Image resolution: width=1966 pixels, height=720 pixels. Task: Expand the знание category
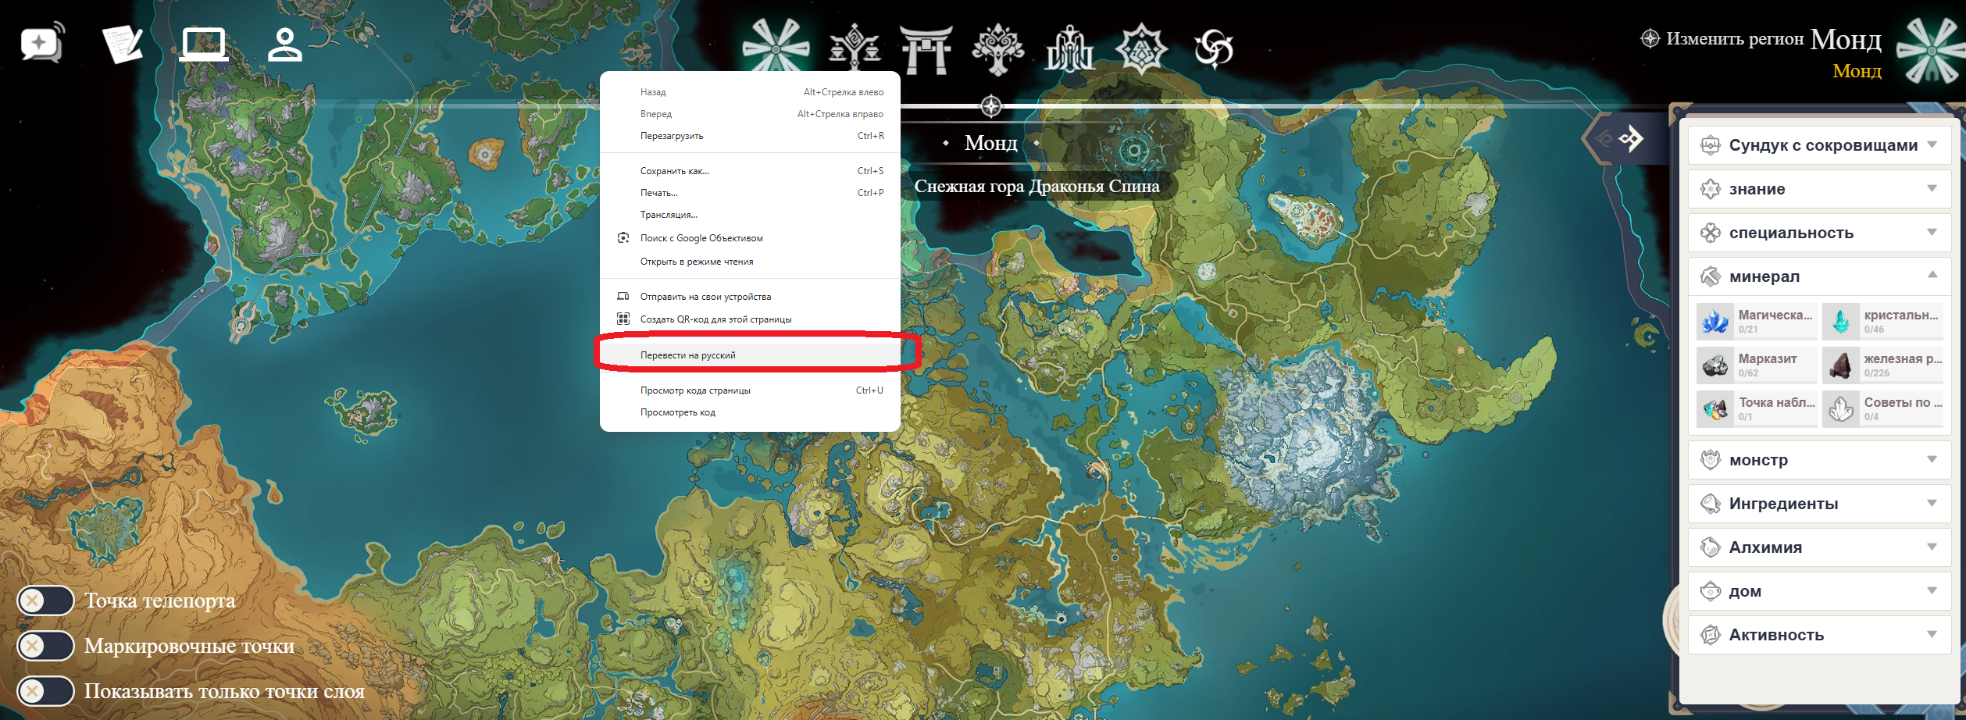coord(1819,189)
